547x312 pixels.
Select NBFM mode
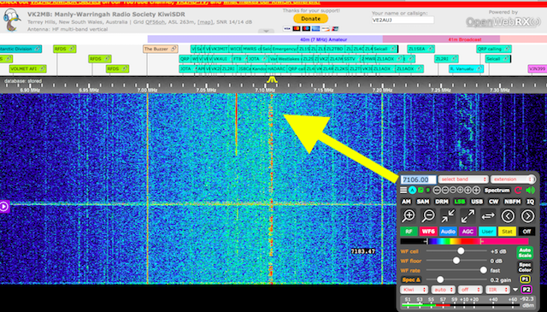513,202
